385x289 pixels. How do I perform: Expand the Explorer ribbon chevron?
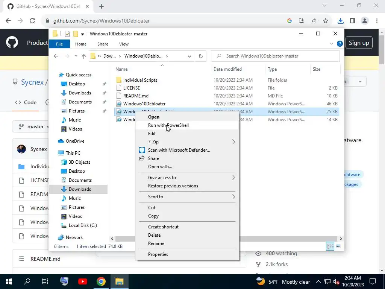coord(332,44)
